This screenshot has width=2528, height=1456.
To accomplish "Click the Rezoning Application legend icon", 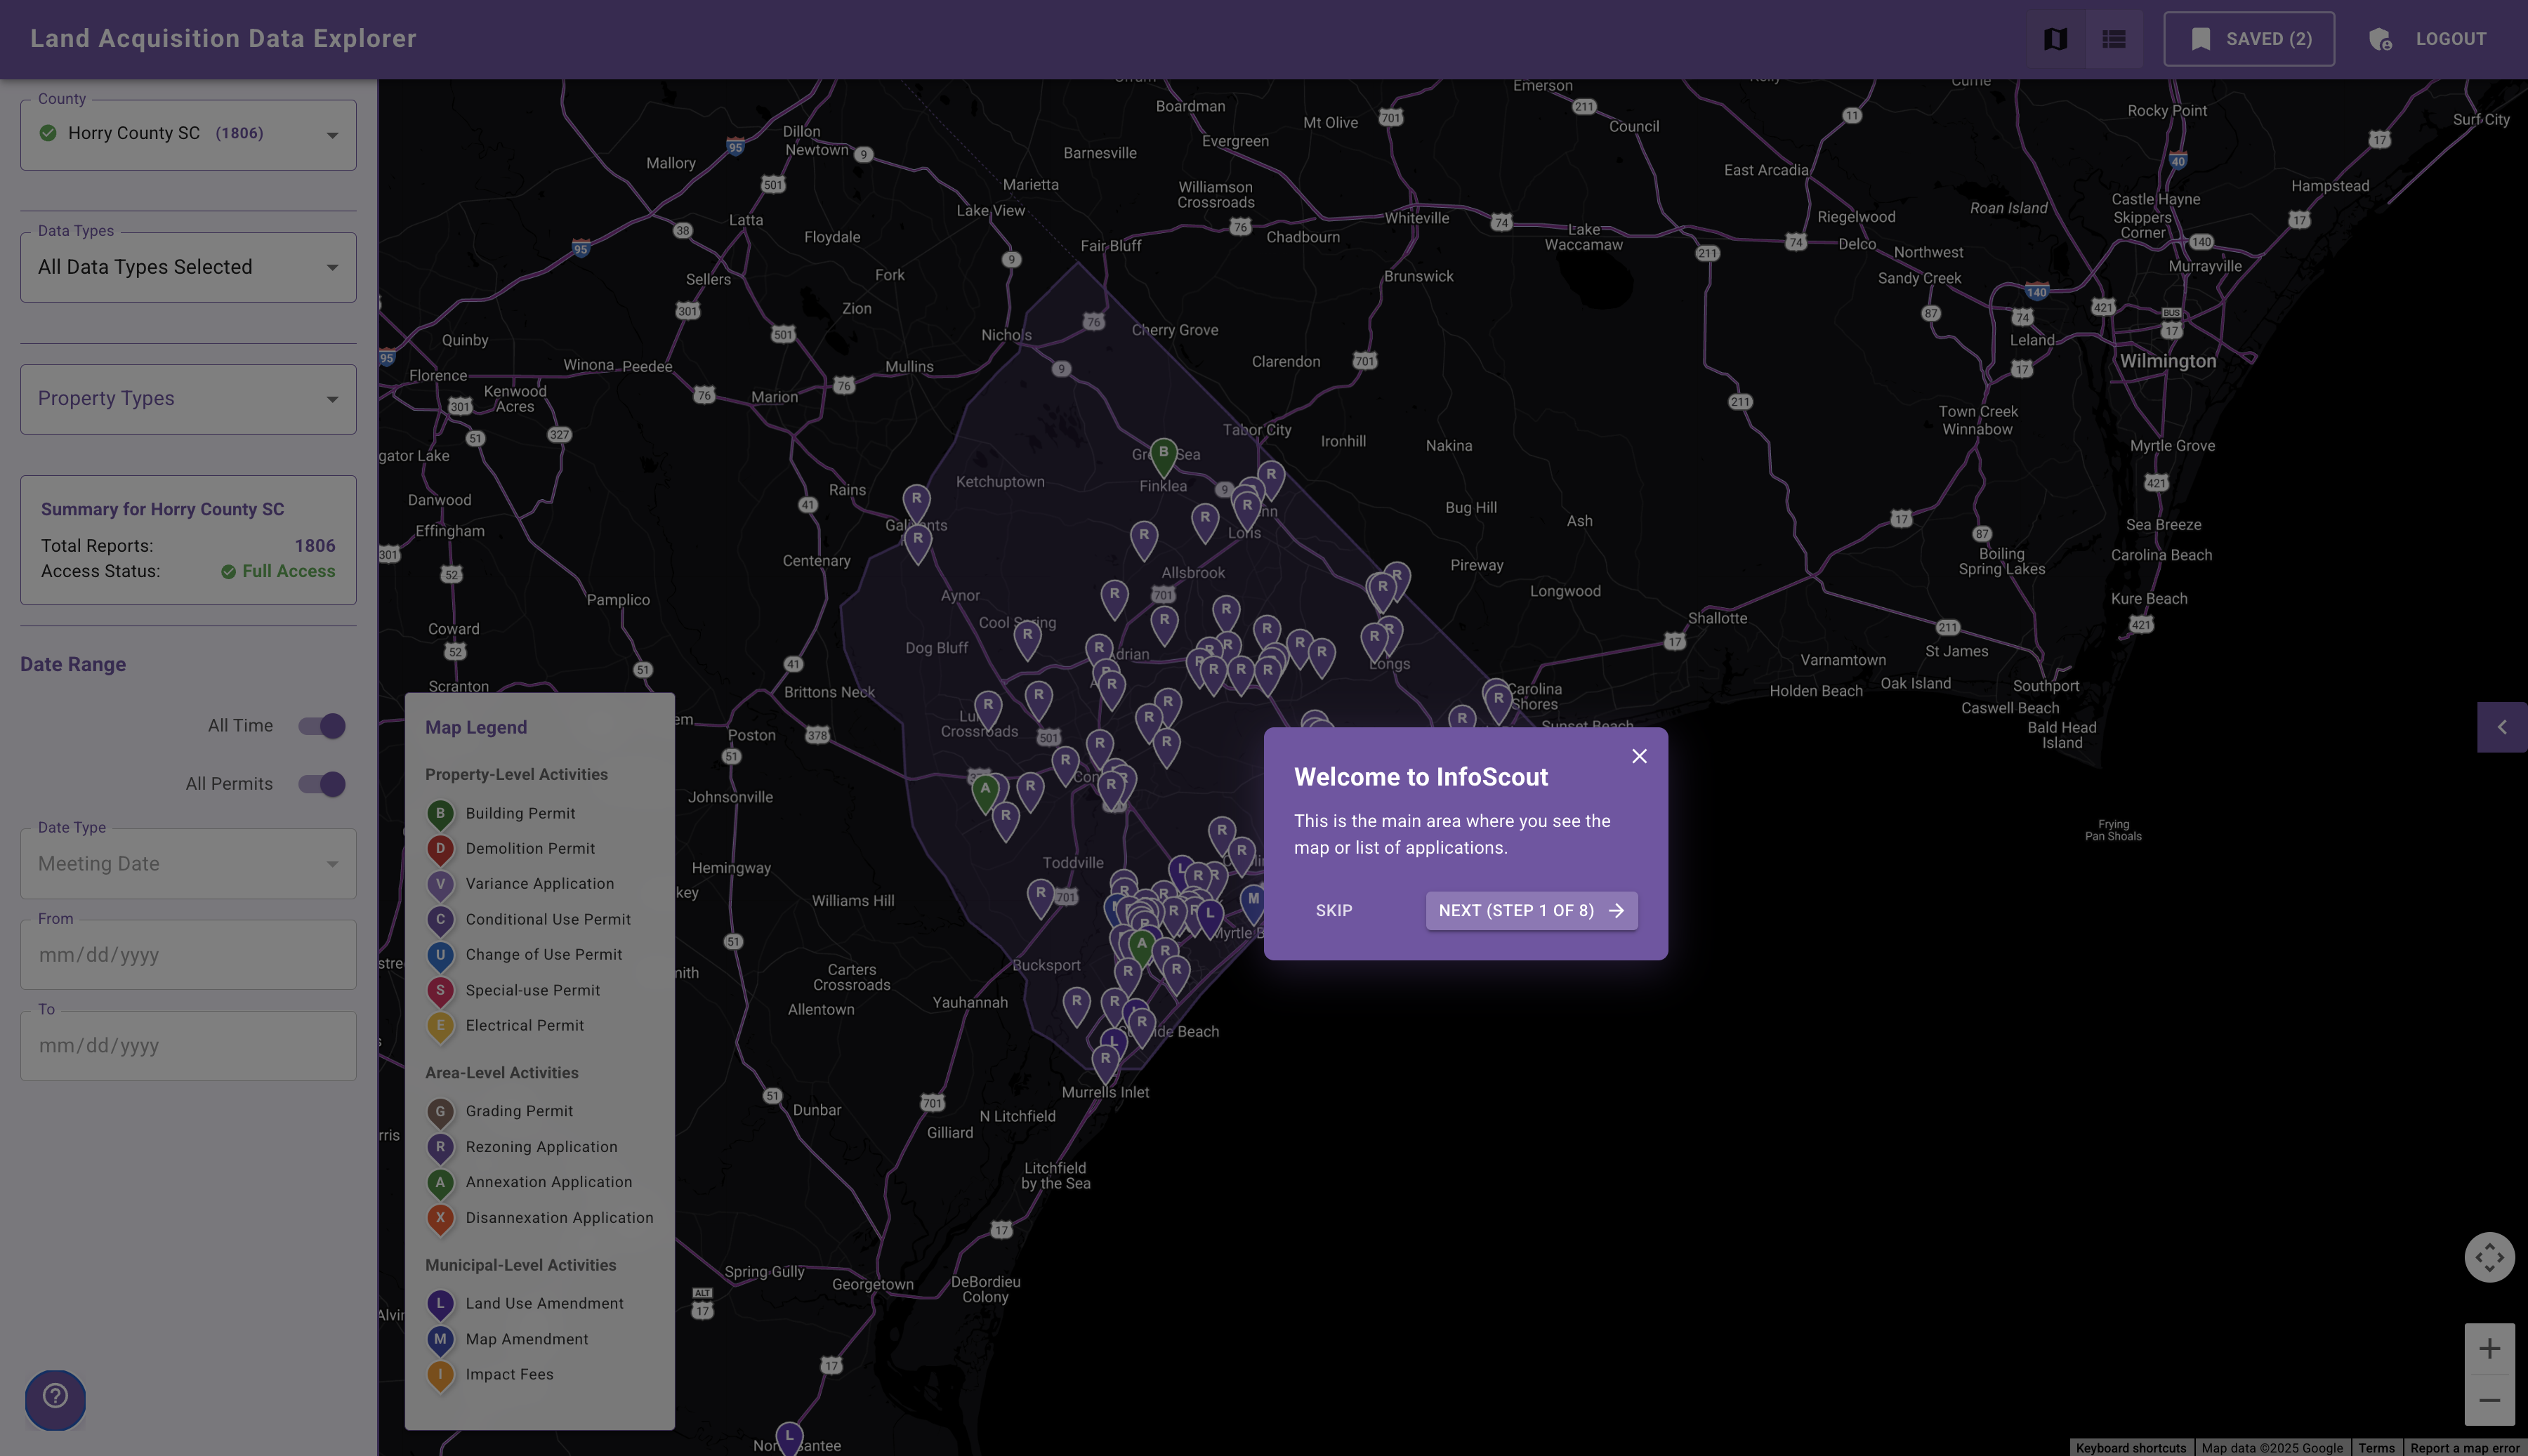I will pyautogui.click(x=440, y=1147).
